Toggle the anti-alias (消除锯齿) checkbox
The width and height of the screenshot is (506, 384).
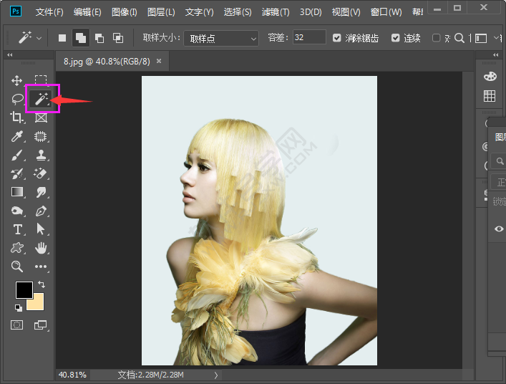(x=338, y=38)
